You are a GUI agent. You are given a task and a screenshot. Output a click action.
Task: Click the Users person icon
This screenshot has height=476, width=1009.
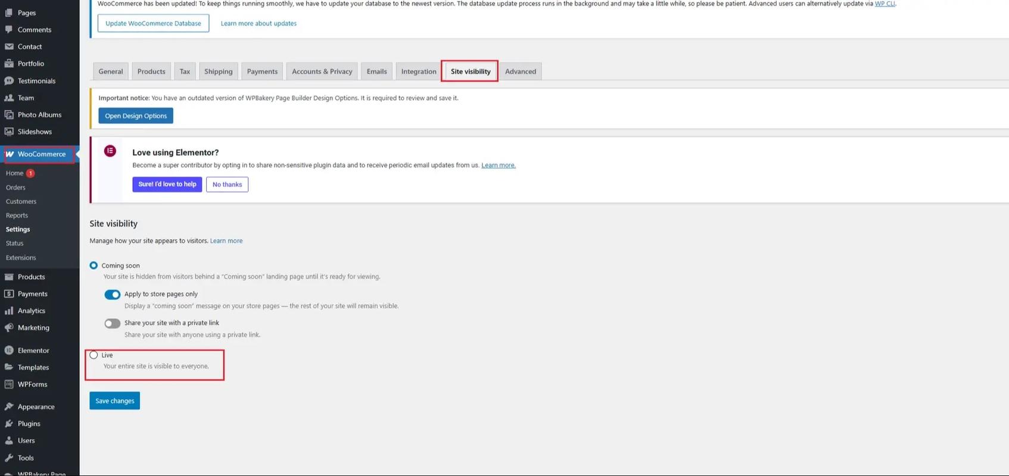[x=9, y=441]
